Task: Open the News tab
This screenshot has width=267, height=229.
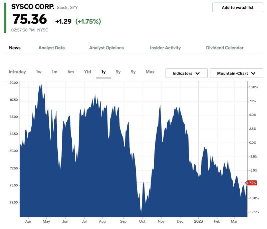Action: pyautogui.click(x=15, y=48)
